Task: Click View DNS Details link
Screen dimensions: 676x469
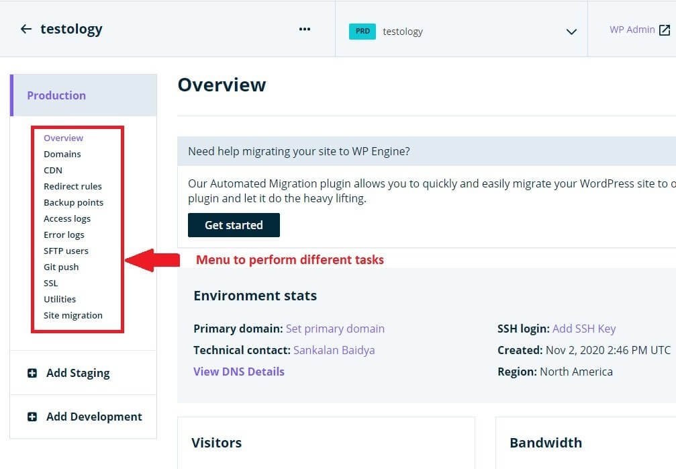Action: [x=239, y=372]
